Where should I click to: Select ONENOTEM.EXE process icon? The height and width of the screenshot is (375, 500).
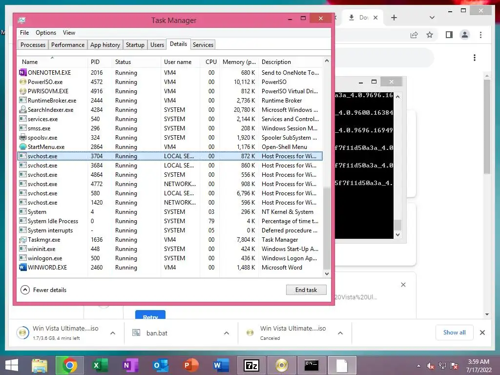pyautogui.click(x=22, y=72)
